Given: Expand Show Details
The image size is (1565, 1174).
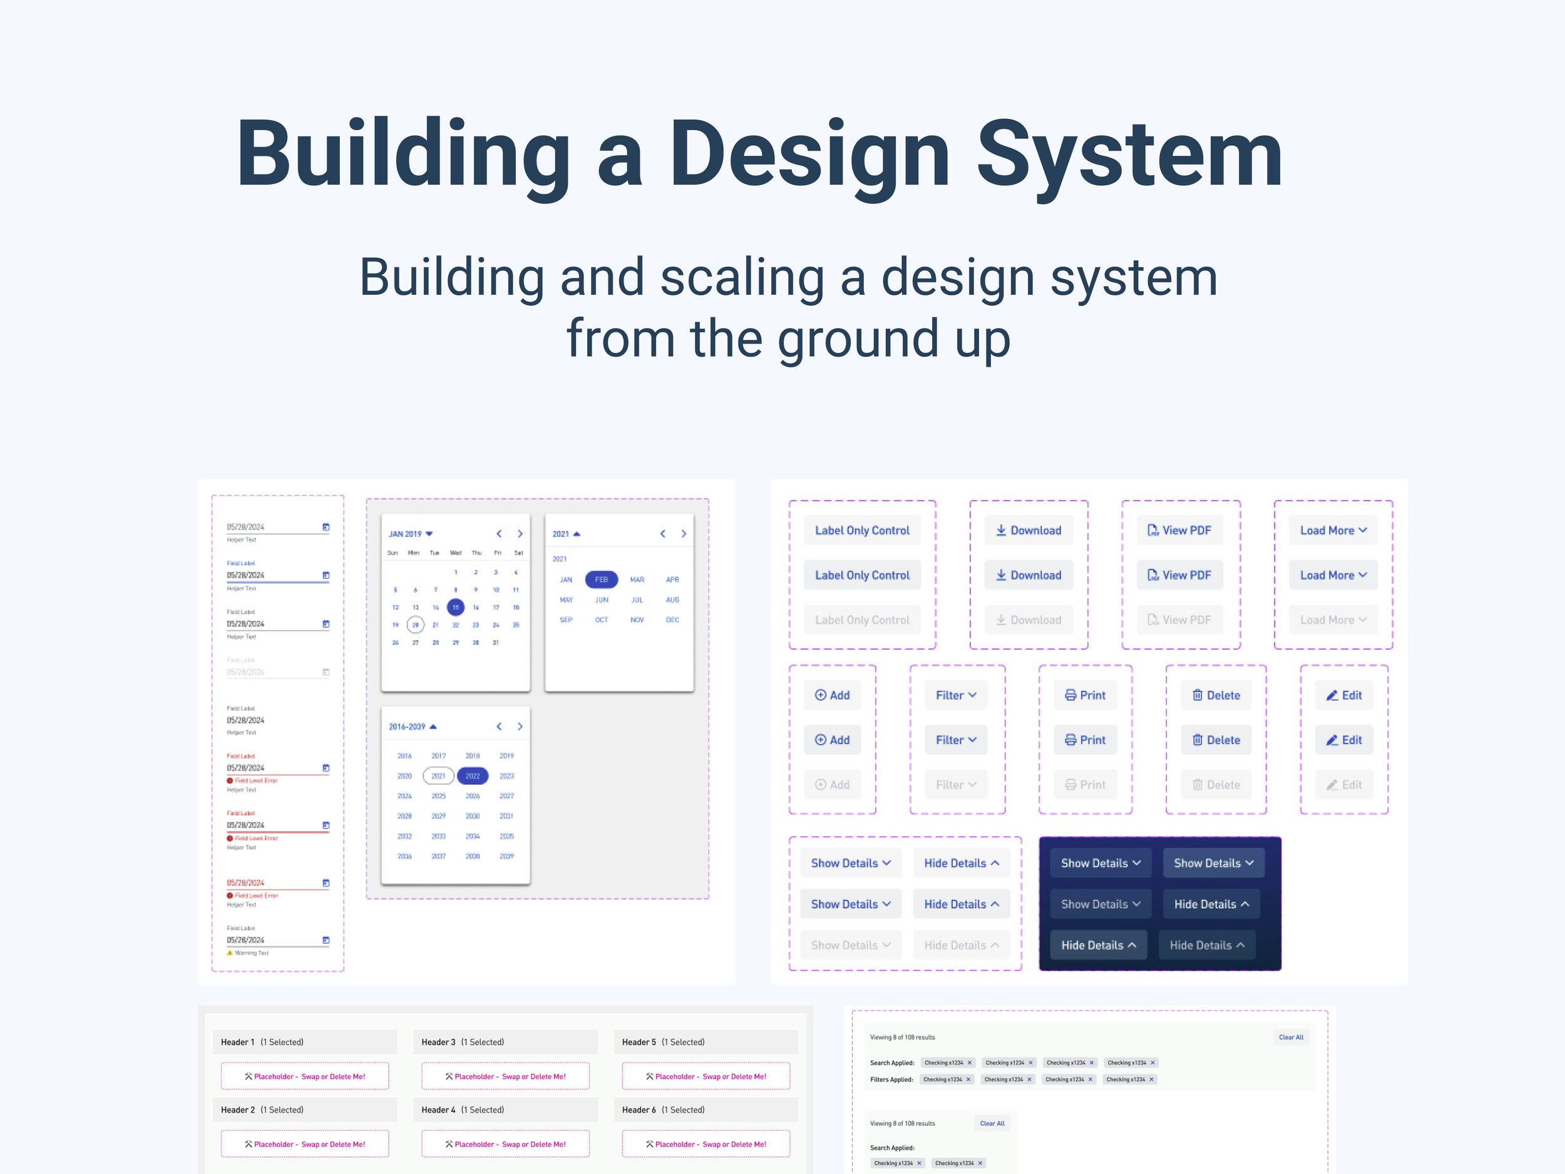Looking at the screenshot, I should click(849, 863).
